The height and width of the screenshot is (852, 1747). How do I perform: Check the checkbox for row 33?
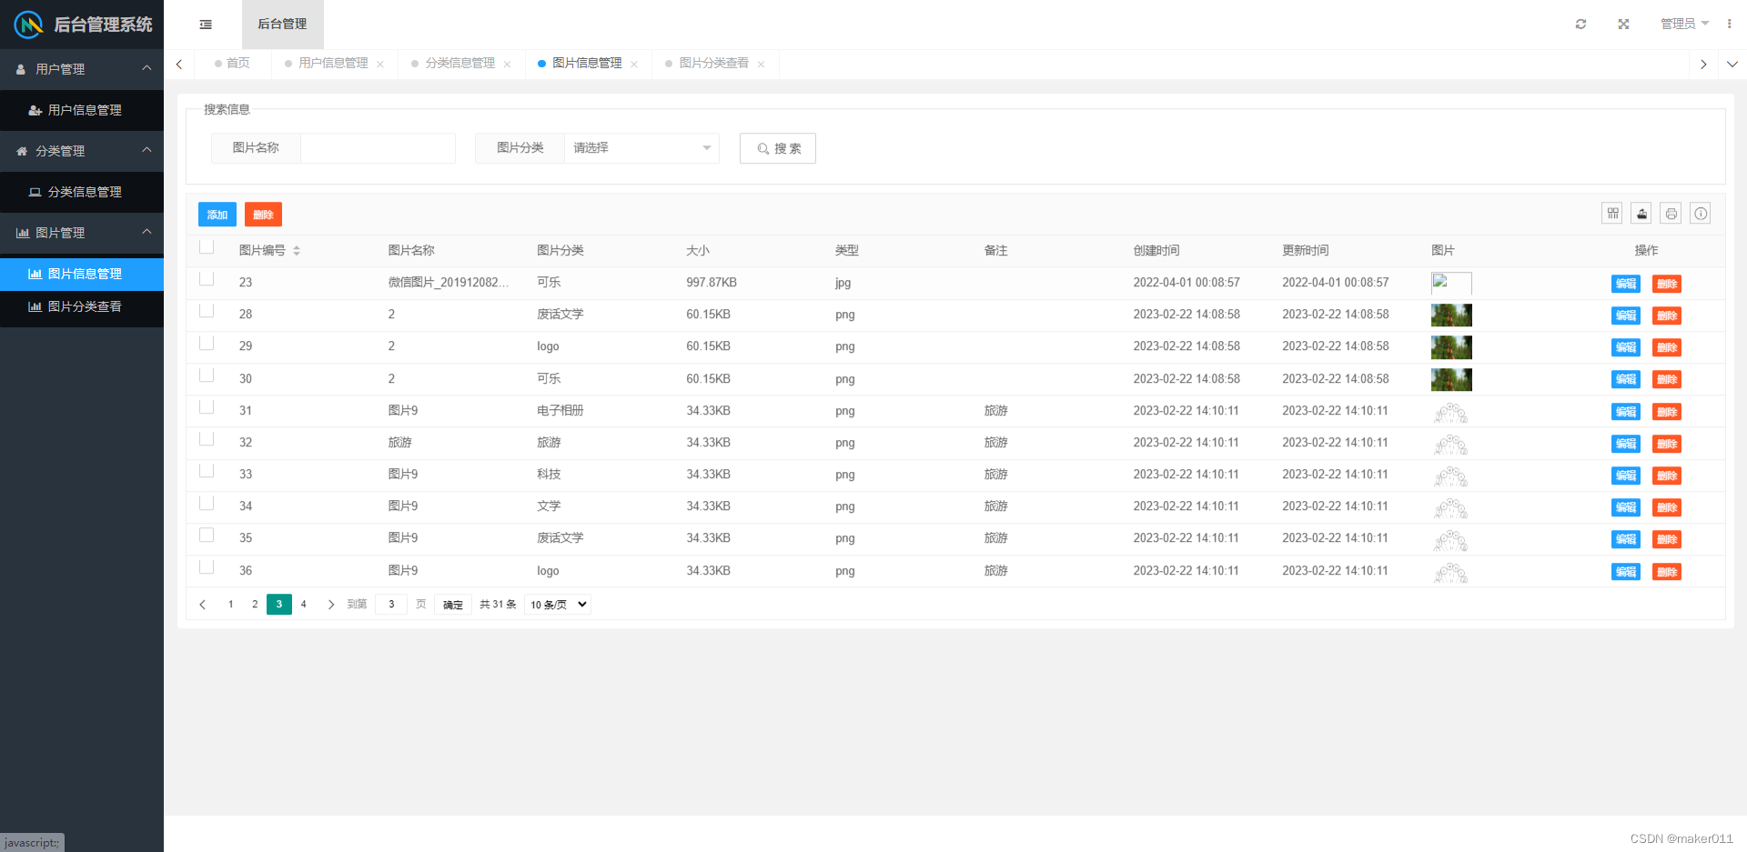coord(207,470)
